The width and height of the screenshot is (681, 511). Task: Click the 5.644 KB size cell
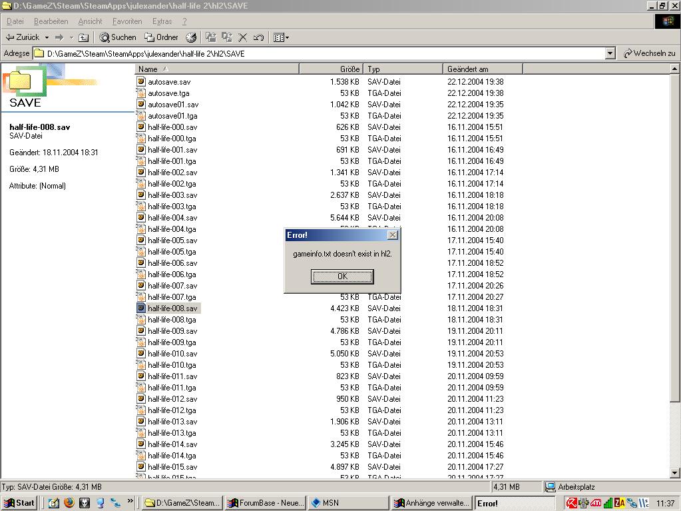tap(345, 218)
